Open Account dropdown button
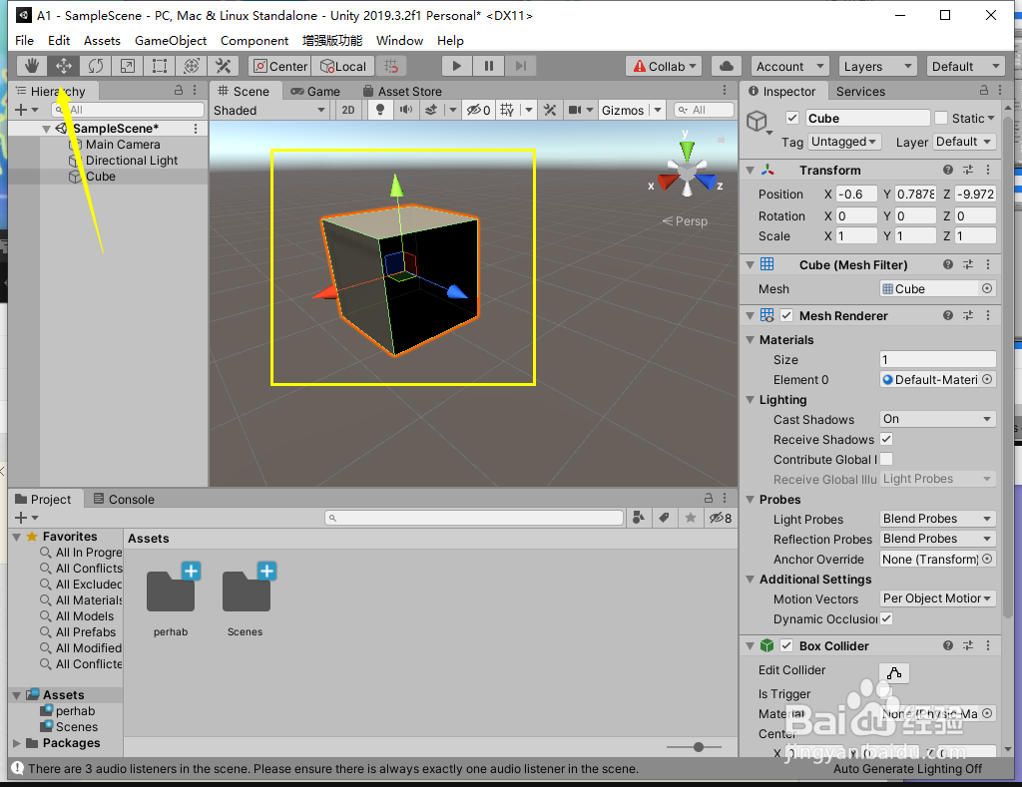This screenshot has height=787, width=1022. (x=788, y=66)
